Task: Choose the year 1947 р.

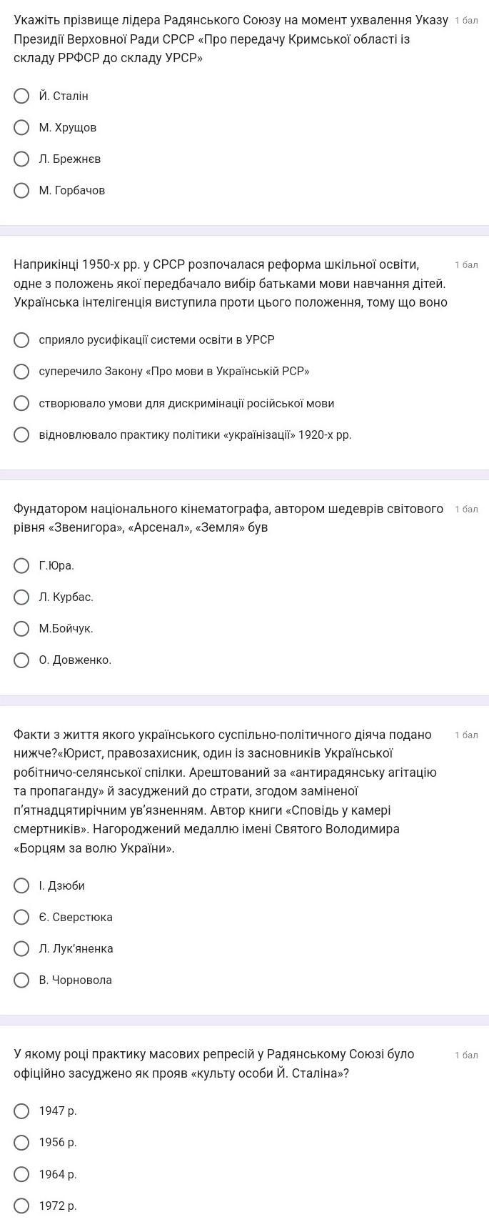Action: [x=22, y=1111]
